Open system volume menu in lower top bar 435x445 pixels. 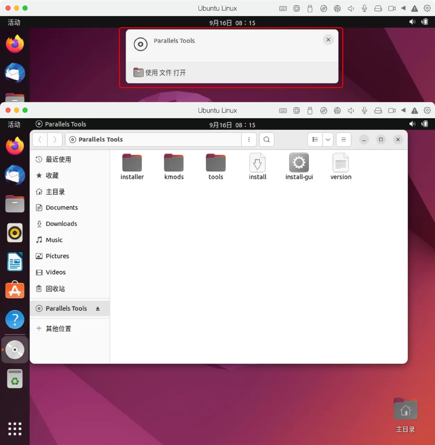click(x=418, y=124)
